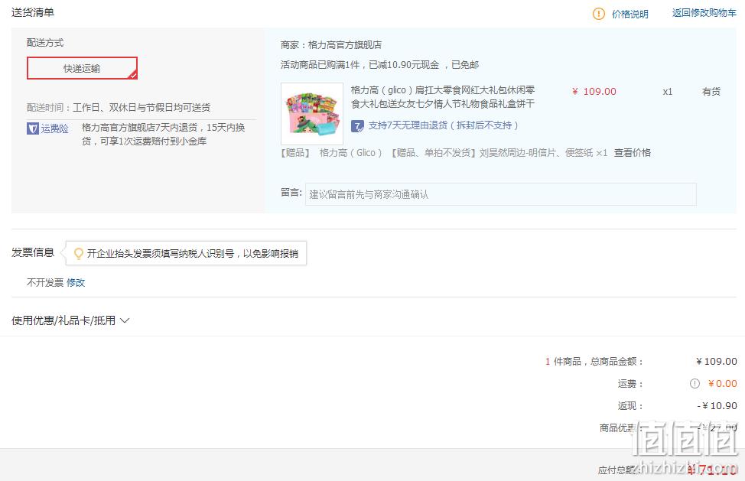Expand 使用优惠/礼品卡/抵用 section
Viewport: 745px width, 481px height.
click(x=70, y=320)
